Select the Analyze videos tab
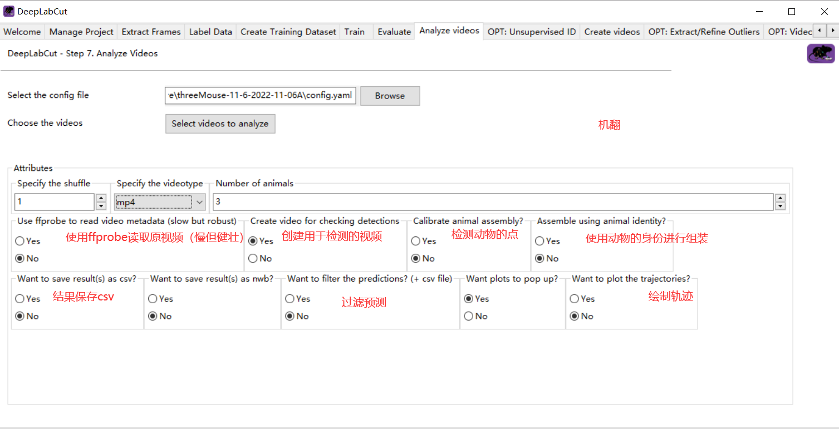Viewport: 839px width, 429px height. click(449, 31)
